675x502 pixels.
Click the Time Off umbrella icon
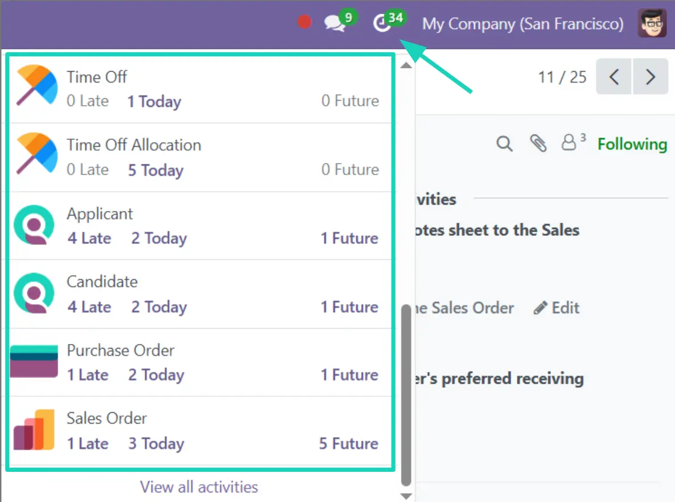36,85
